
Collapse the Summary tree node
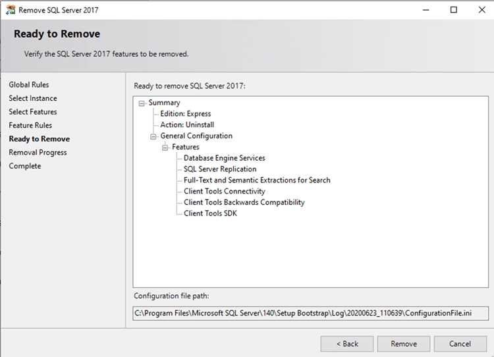142,103
